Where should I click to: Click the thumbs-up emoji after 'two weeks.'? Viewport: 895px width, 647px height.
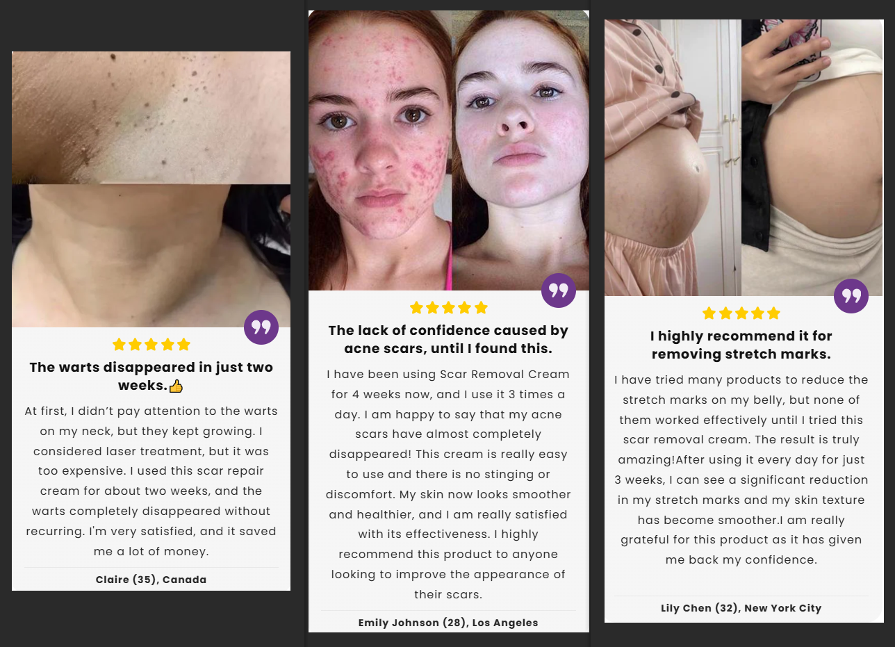(176, 386)
